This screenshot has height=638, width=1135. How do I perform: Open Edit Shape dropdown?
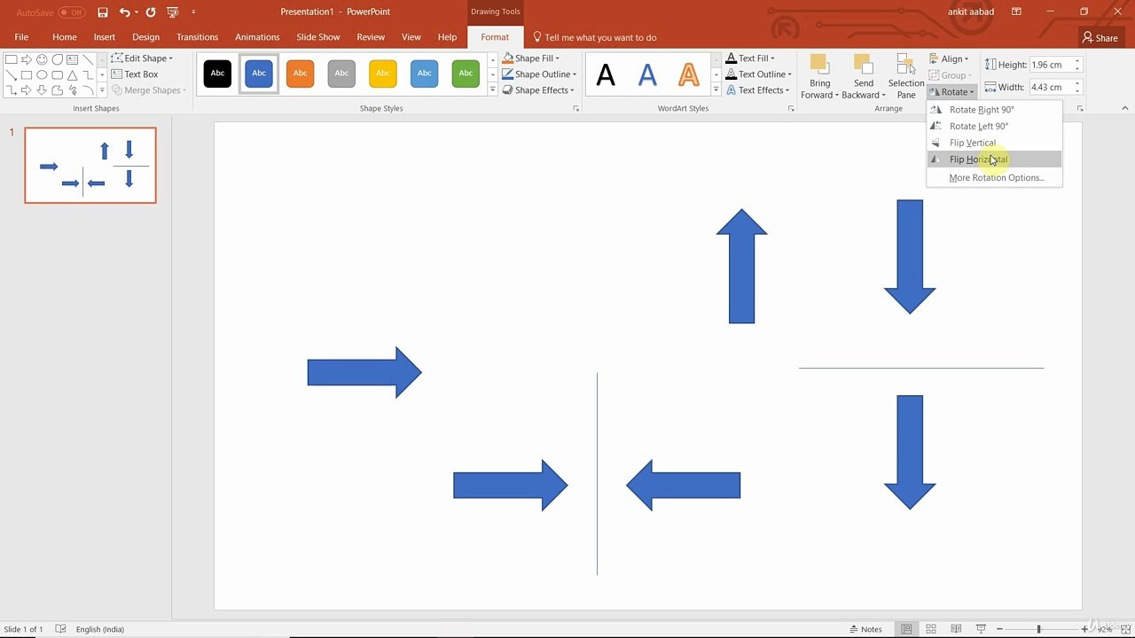[143, 58]
